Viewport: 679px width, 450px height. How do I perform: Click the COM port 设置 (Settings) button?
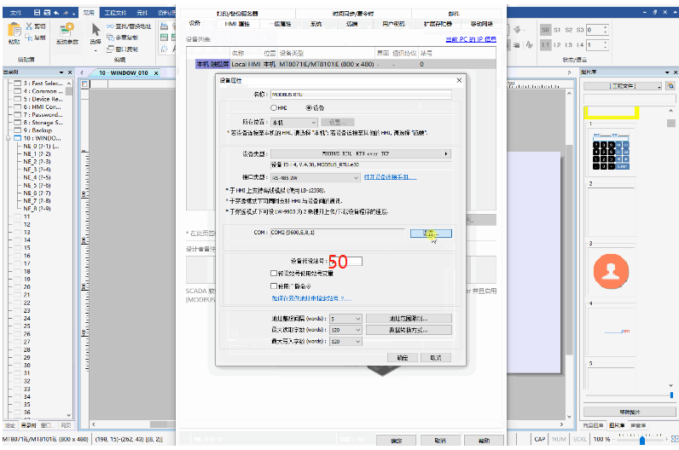[430, 233]
